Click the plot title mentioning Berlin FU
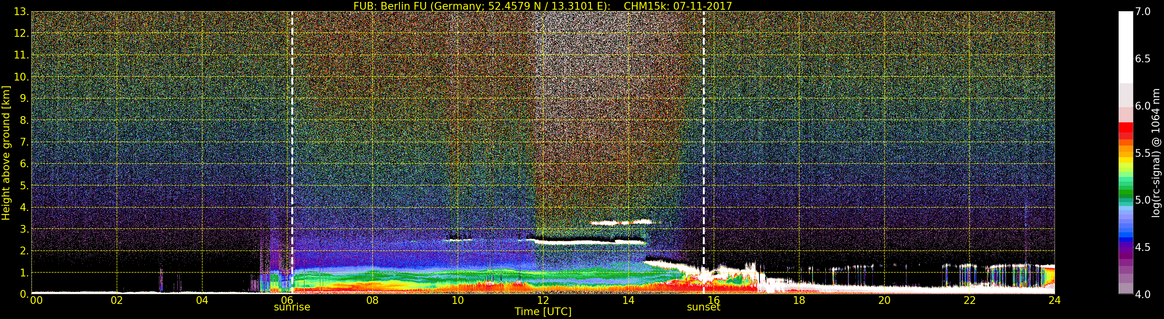 click(x=543, y=6)
